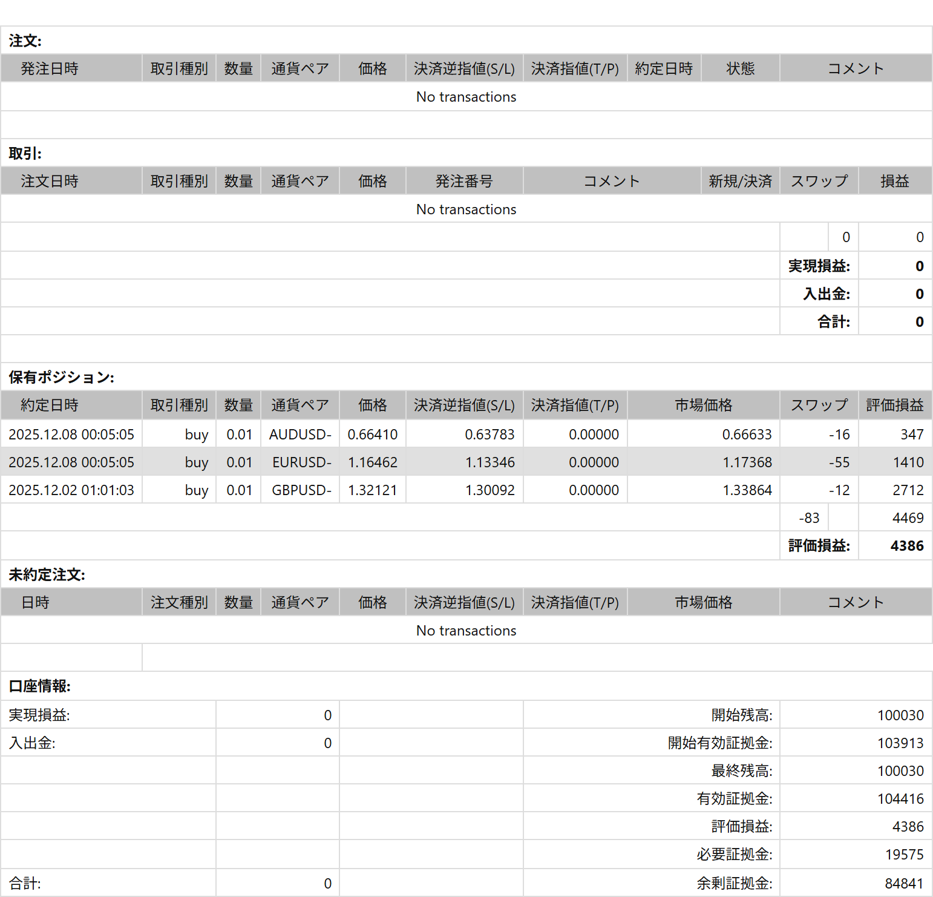Select the 状態 header in 注文 table
933x897 pixels.
[740, 68]
